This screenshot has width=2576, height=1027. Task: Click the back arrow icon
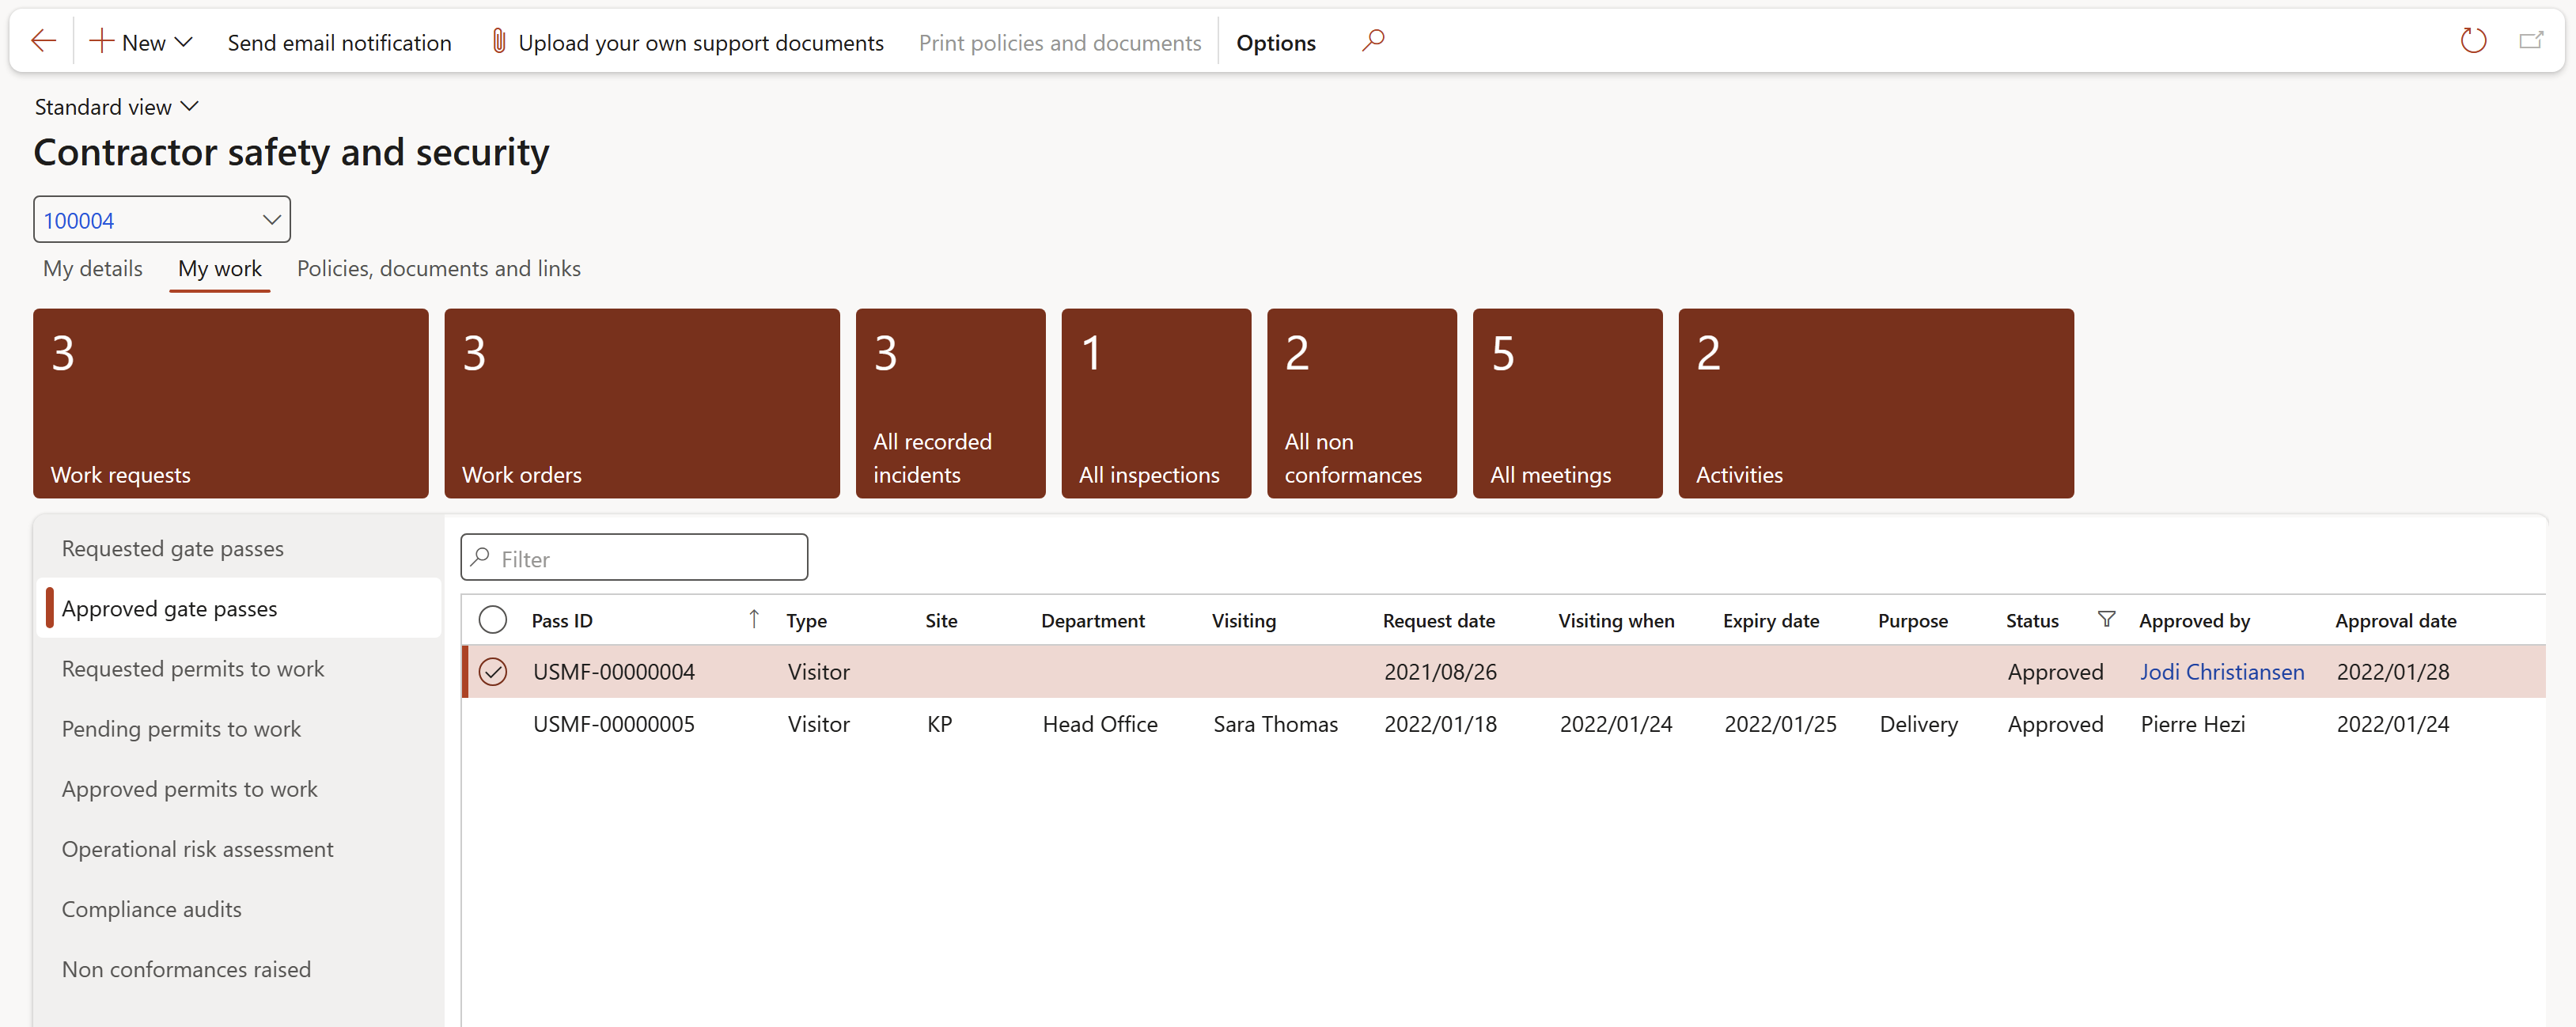(x=43, y=41)
